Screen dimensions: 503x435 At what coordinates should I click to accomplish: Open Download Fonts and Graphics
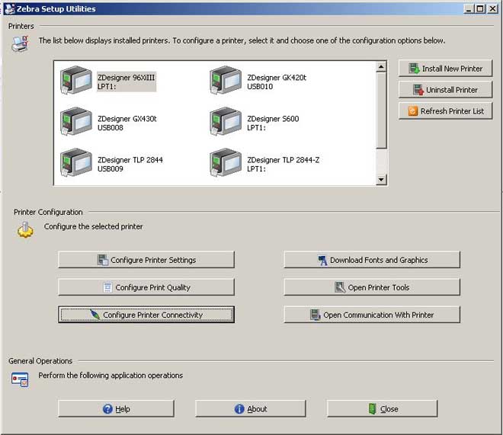[372, 260]
